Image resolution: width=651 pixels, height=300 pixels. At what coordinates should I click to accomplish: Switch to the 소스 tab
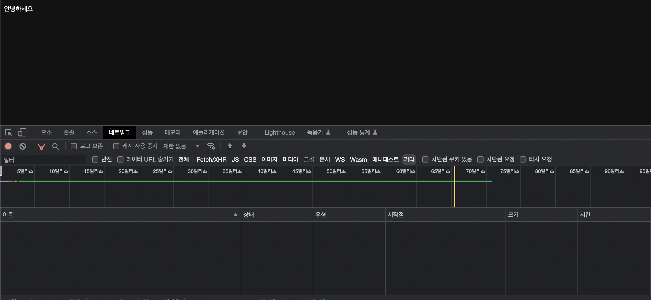tap(92, 132)
